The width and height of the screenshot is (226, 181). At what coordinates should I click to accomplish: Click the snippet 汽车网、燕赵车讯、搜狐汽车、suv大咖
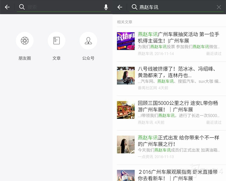(x=179, y=81)
